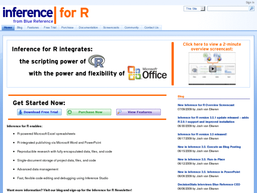
Task: Open the Documentation tab
Action: [88, 28]
